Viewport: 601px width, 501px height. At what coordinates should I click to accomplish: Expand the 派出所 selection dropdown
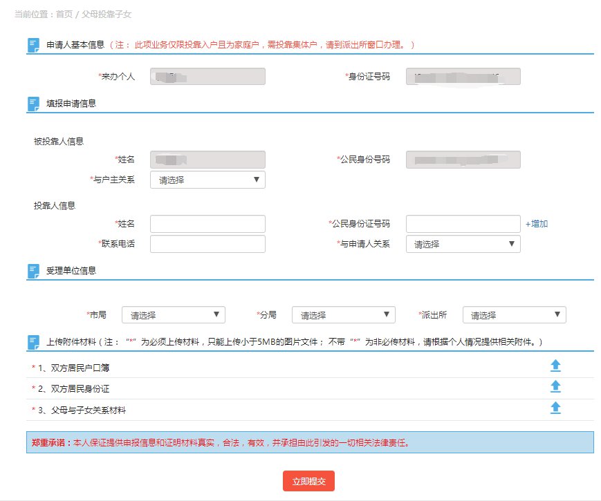point(514,315)
